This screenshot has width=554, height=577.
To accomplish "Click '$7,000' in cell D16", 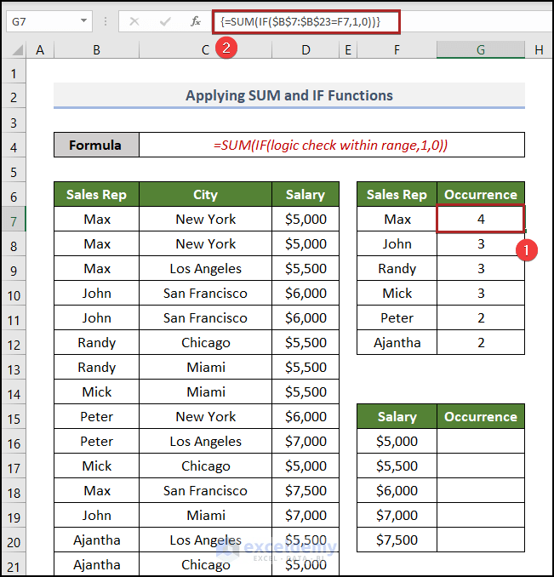I will (x=306, y=441).
